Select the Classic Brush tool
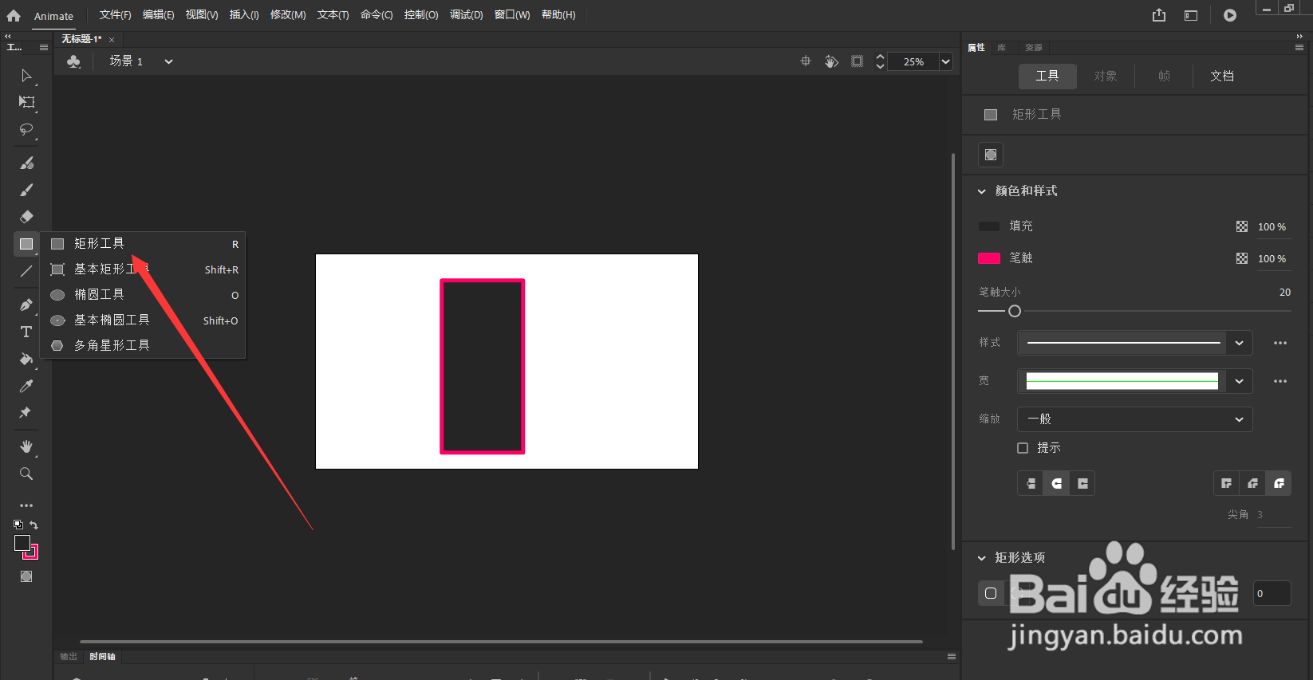This screenshot has width=1313, height=680. coord(26,190)
